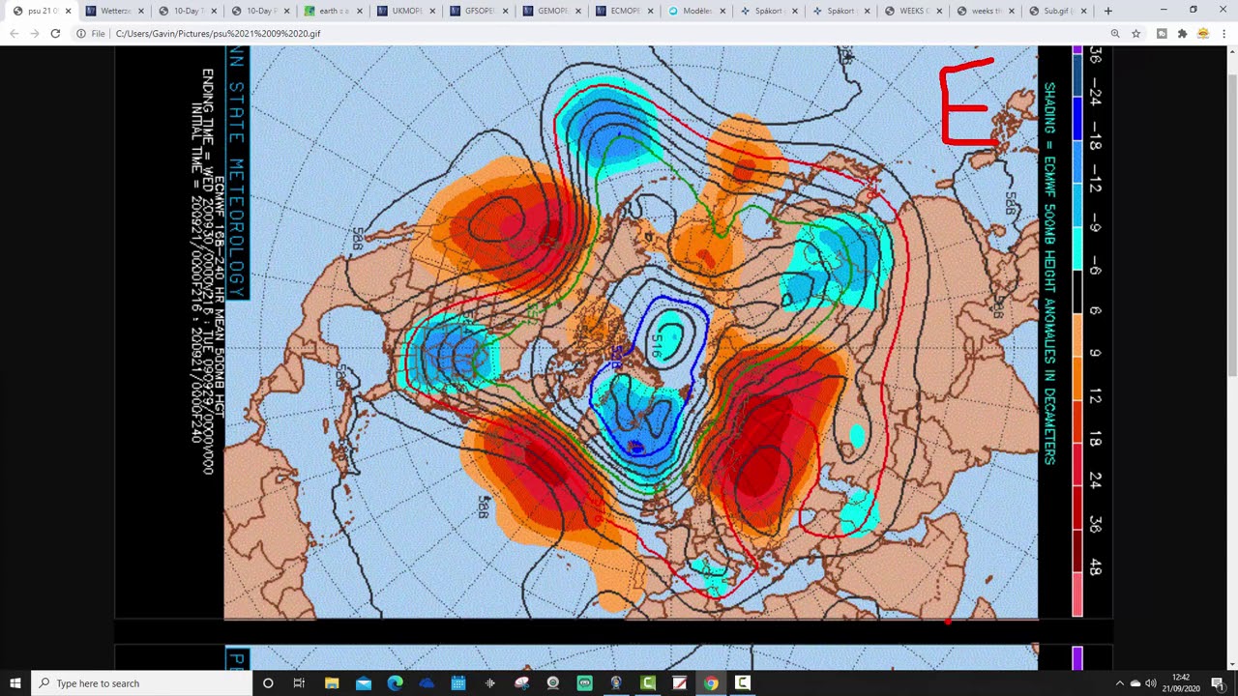This screenshot has width=1238, height=696.
Task: Open Cortana circle icon on taskbar
Action: 268,683
